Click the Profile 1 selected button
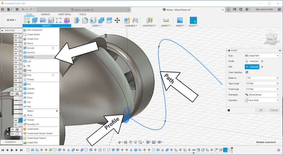This screenshot has height=155, width=283. point(252,61)
